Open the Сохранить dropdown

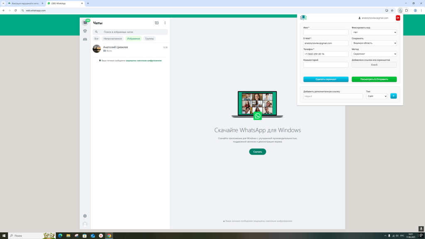pos(374,43)
